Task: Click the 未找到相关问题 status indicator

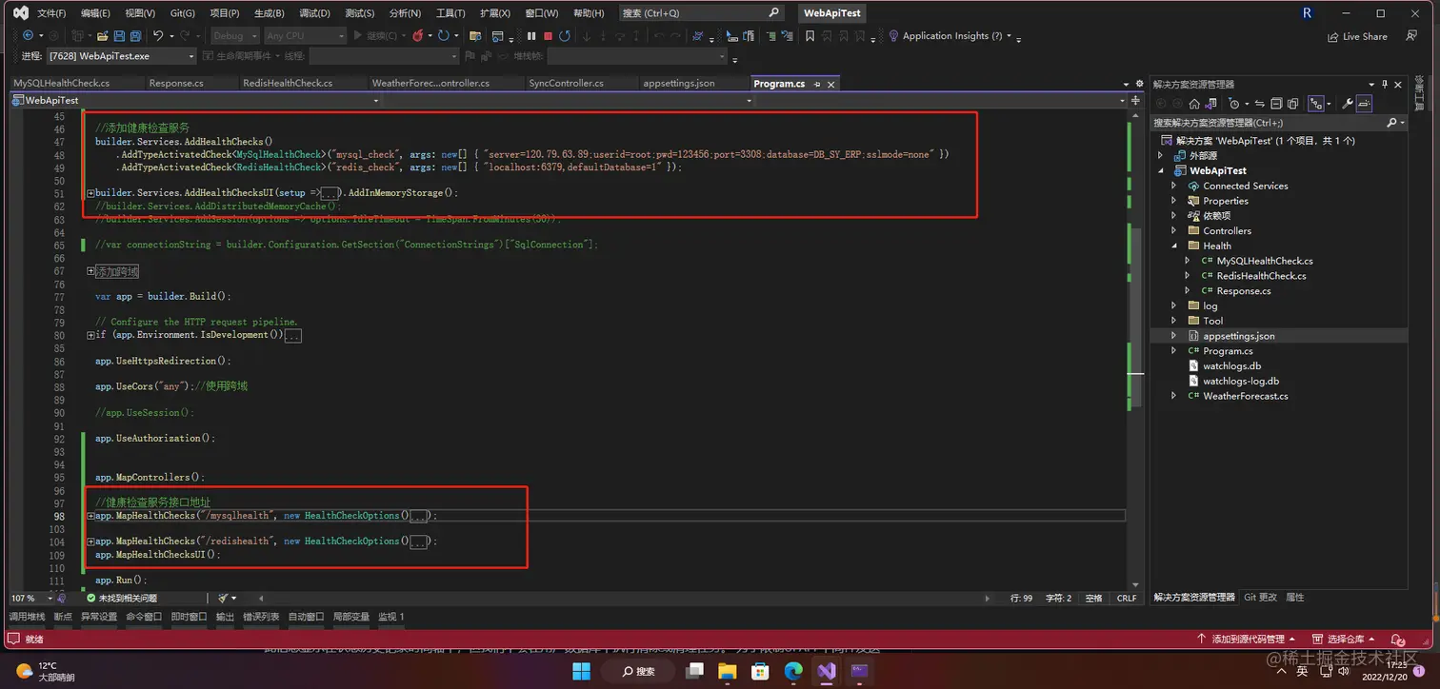Action: (121, 598)
